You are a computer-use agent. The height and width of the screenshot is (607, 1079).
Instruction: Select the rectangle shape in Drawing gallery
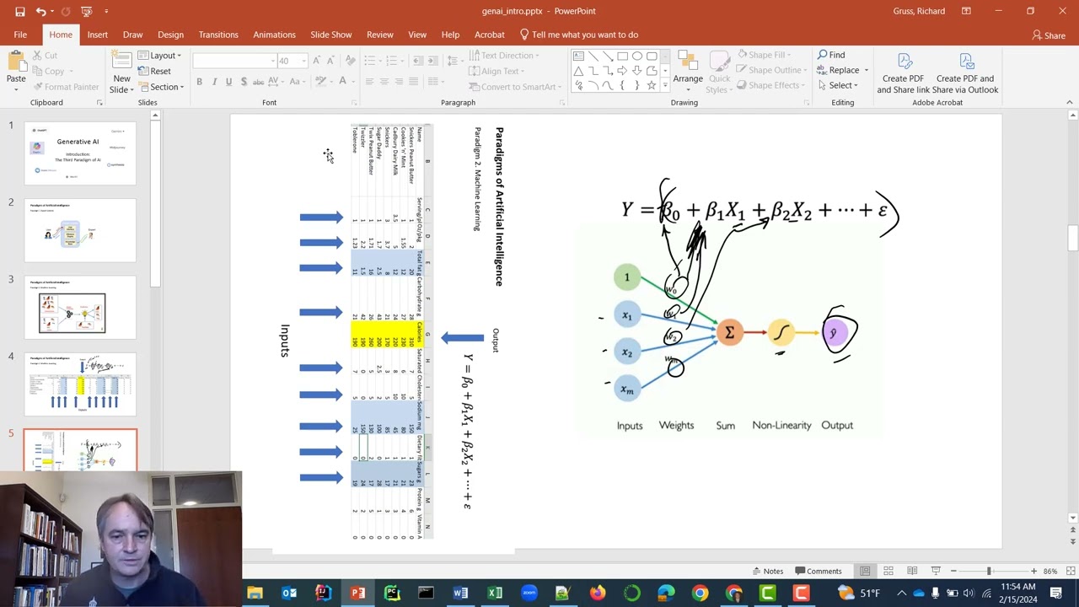click(622, 56)
